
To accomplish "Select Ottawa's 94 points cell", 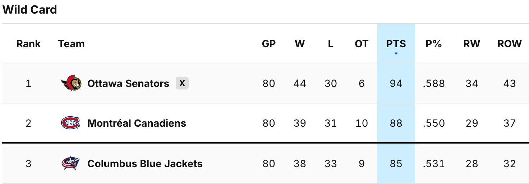I will [396, 83].
